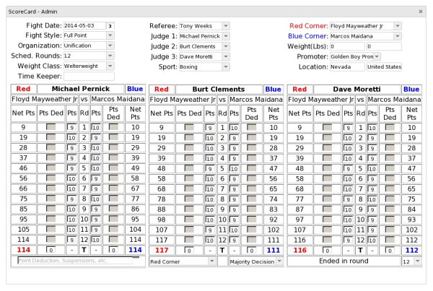Toggle round 6 red Pts Ded on Pernick card
The height and width of the screenshot is (291, 433).
point(51,178)
